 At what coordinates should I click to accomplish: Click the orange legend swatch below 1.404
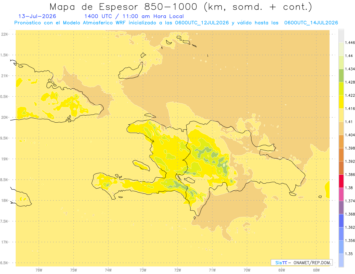point(341,141)
